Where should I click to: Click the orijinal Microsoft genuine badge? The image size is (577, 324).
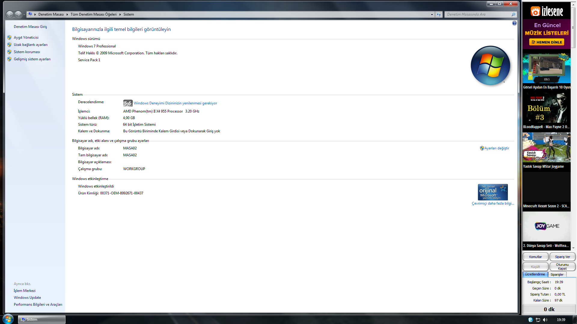point(493,192)
